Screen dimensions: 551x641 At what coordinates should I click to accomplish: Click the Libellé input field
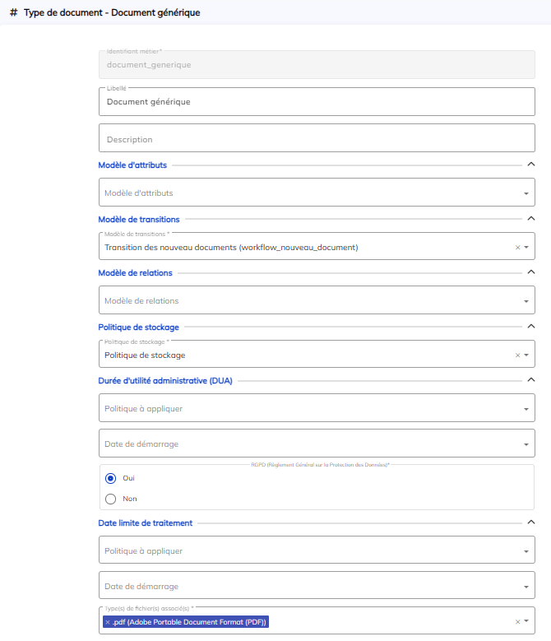[317, 102]
